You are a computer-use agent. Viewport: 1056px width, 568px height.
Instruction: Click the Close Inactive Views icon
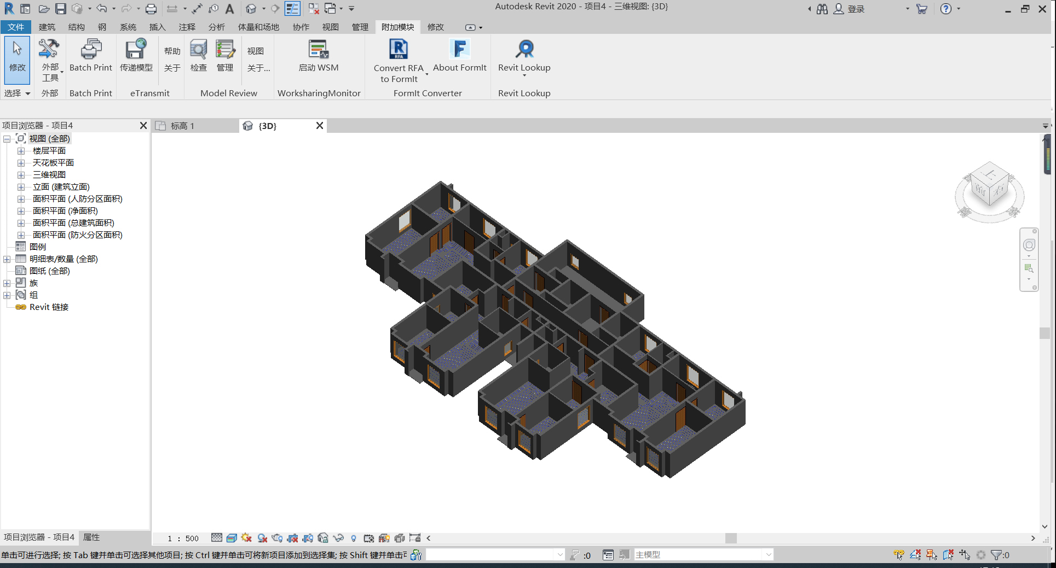tap(314, 9)
